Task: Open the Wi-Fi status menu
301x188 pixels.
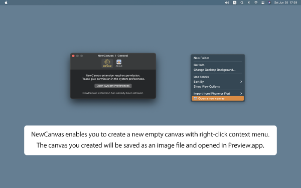Action: pyautogui.click(x=256, y=3)
